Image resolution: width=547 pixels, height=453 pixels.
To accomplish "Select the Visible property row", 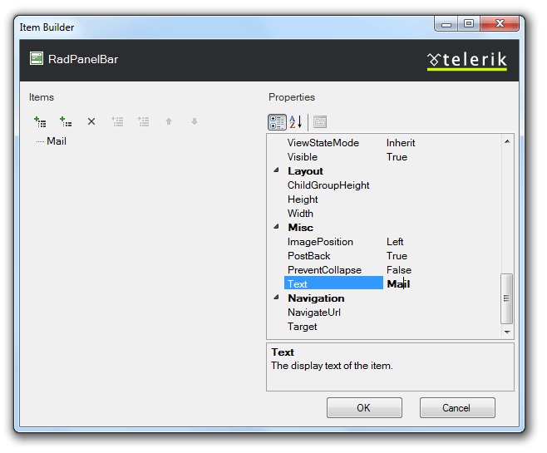I will tap(303, 157).
